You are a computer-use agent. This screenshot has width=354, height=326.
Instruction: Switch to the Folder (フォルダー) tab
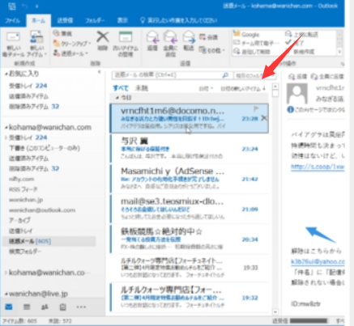point(95,20)
